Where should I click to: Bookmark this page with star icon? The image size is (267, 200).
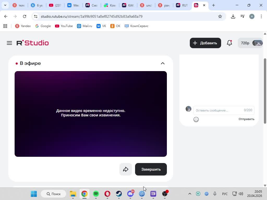coord(220,16)
